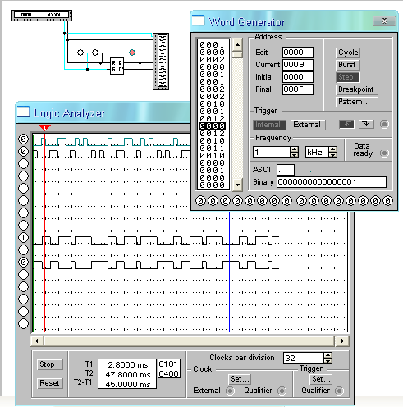Click the T2-T1 readout 45.0000 ms
Image resolution: width=403 pixels, height=407 pixels.
128,384
